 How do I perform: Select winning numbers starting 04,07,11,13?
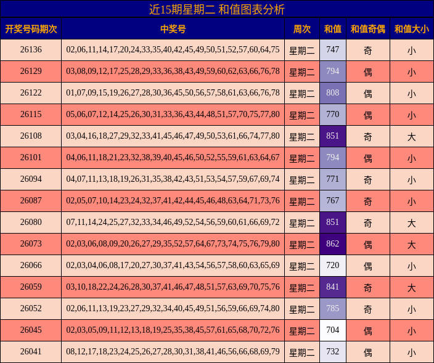click(x=173, y=179)
